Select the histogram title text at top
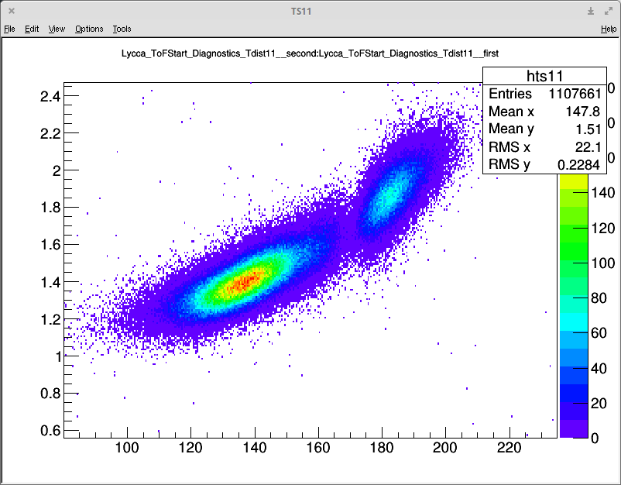The width and height of the screenshot is (621, 485). 310,53
